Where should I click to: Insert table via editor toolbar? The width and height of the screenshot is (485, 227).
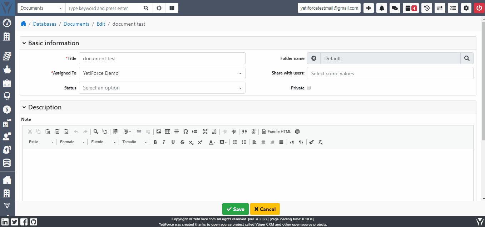click(x=168, y=131)
